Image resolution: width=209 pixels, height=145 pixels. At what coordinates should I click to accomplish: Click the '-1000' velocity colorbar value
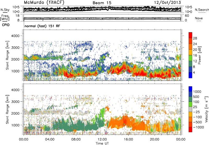198,127
